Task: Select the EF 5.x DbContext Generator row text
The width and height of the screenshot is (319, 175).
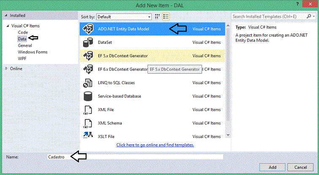Action: coord(123,56)
